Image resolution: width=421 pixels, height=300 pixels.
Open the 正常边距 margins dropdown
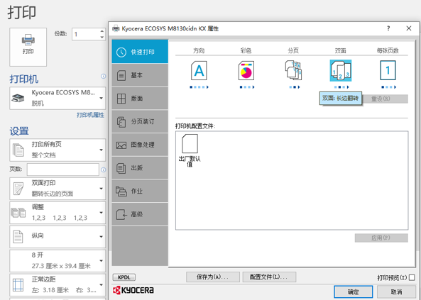[58, 284]
